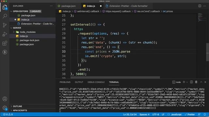Image resolution: width=209 pixels, height=117 pixels.
Task: Open the Output panel tab
Action: (79, 82)
